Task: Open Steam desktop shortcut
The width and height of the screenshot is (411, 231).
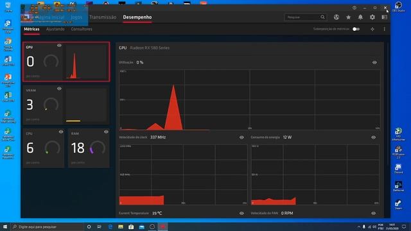Action: click(398, 205)
